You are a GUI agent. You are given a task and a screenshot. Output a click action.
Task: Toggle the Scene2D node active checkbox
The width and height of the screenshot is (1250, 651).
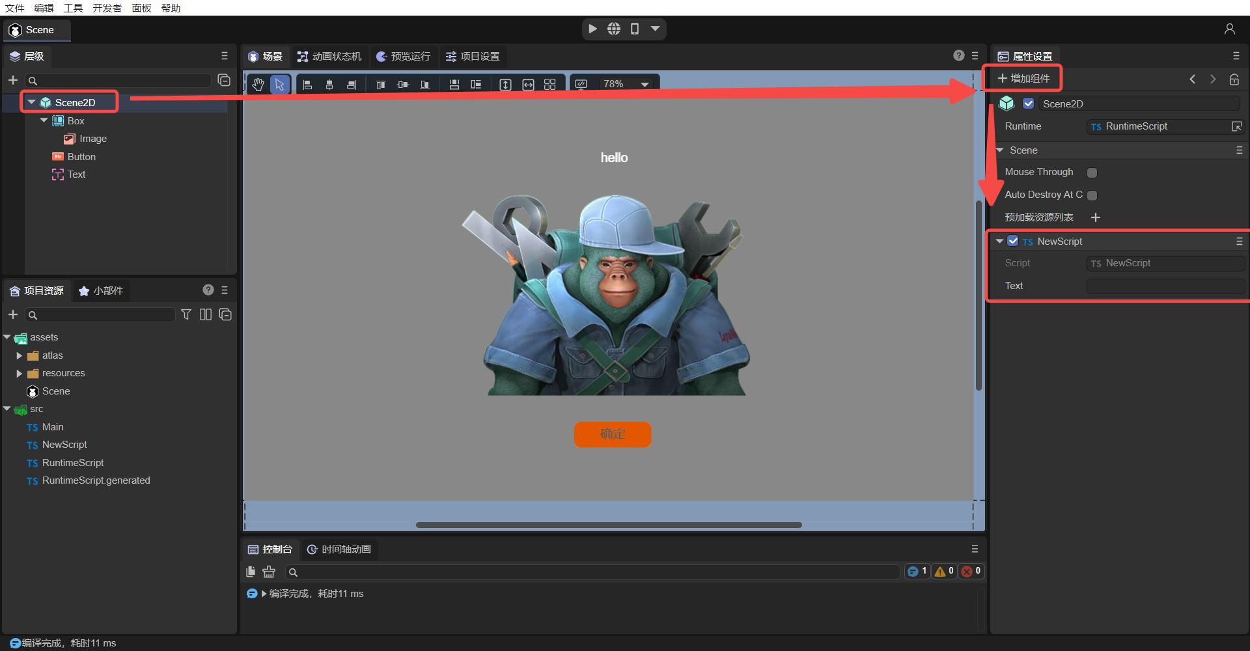coord(1029,104)
